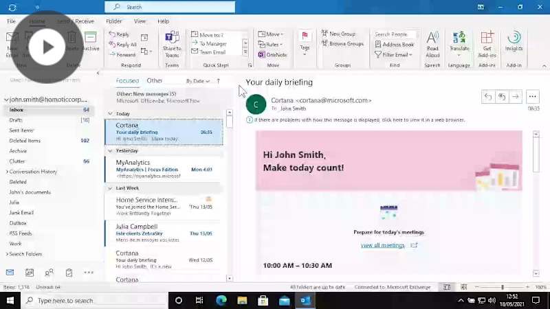Click Reply All in the ribbon

point(123,45)
